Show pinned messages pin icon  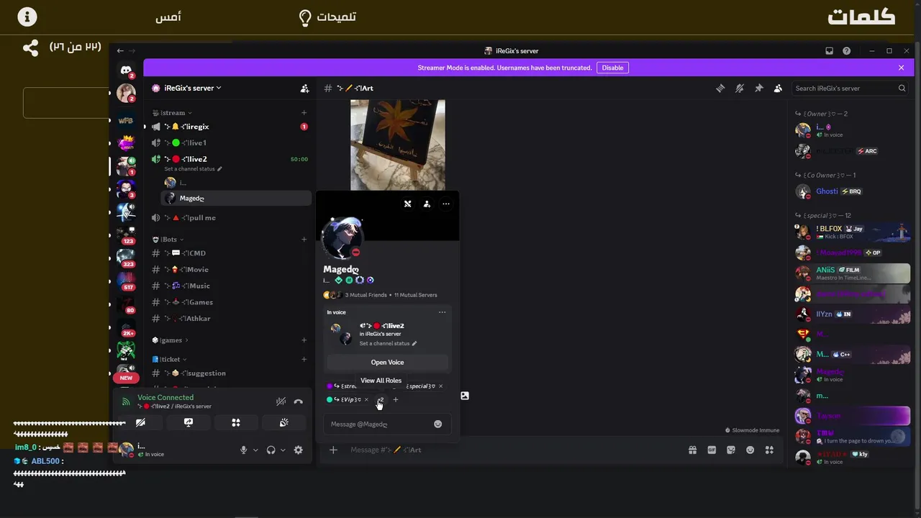coord(758,88)
